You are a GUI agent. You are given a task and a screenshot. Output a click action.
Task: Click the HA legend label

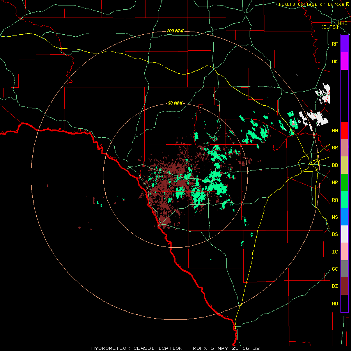tap(335, 130)
